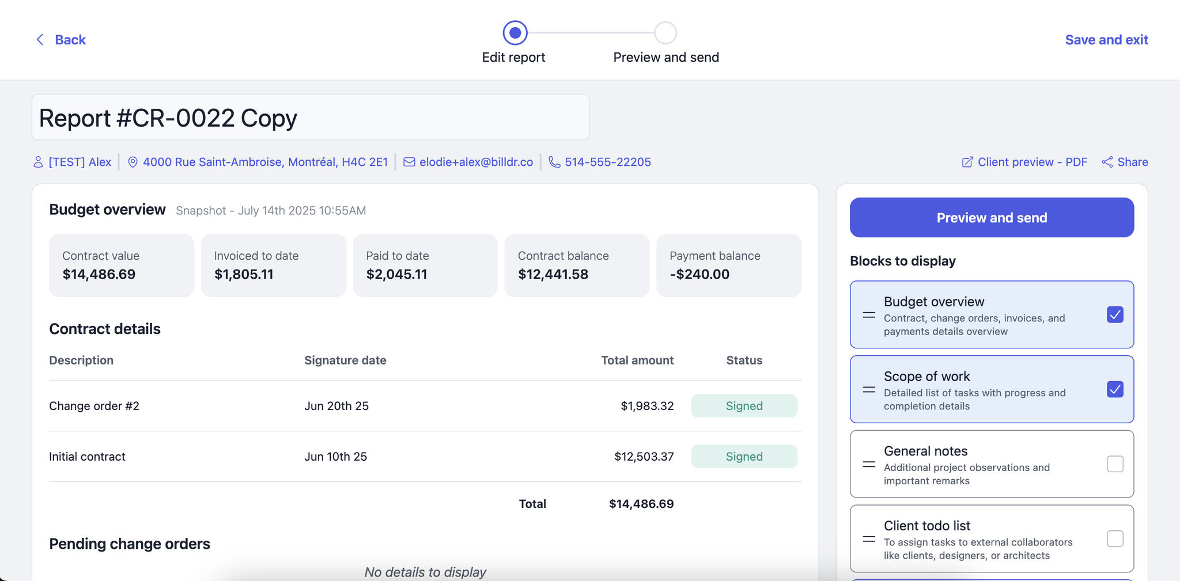Click the Paid to date $2,045.11 card
The image size is (1180, 581).
425,265
